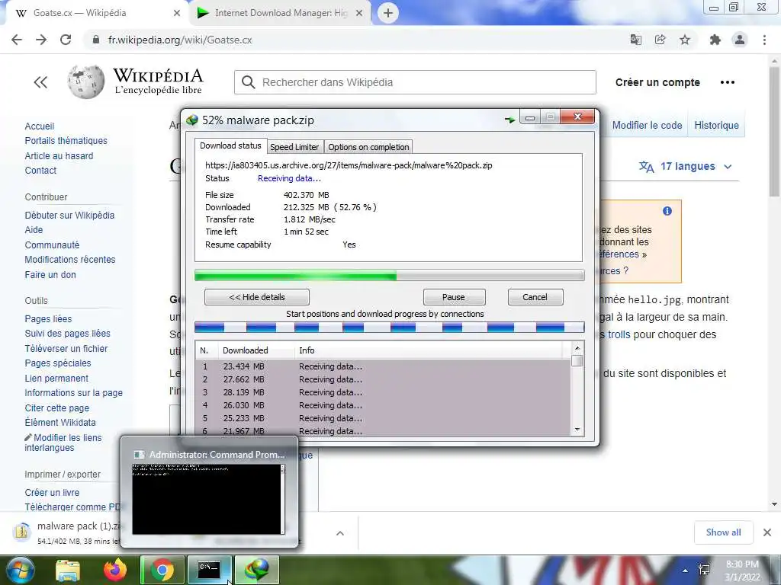Viewport: 781px width, 585px height.
Task: Open the Chrome profile avatar
Action: pyautogui.click(x=740, y=40)
